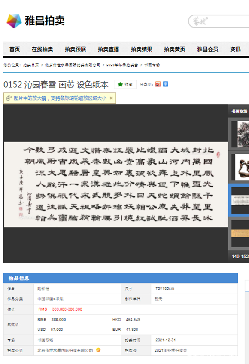Click the lot title 0152 沁园春雪
This screenshot has height=364, width=249.
[x=56, y=85]
